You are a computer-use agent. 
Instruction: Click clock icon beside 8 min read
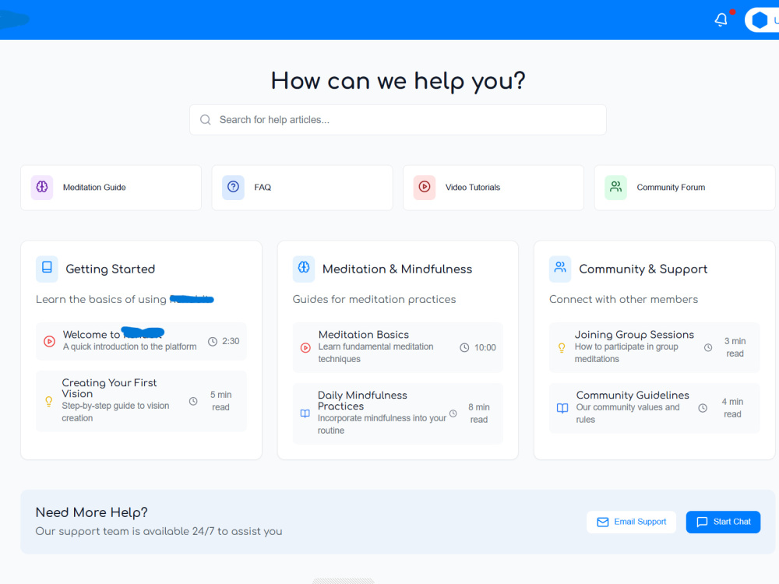[x=453, y=413]
